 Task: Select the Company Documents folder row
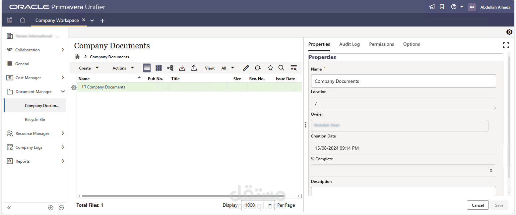189,87
